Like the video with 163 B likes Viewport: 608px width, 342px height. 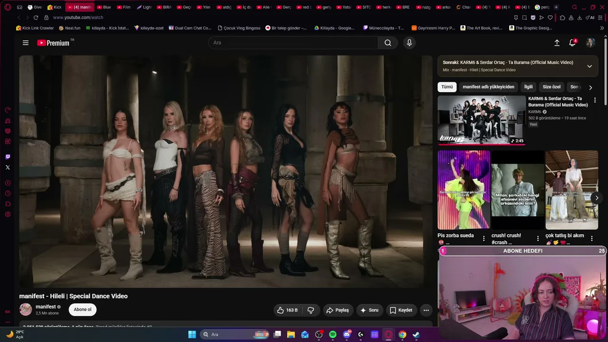click(x=287, y=310)
